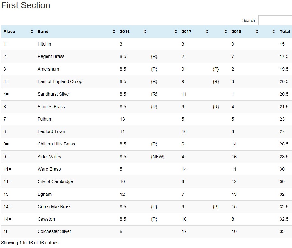
Task: Click the 'Showing 1 to 16' entries text
Action: pyautogui.click(x=30, y=243)
